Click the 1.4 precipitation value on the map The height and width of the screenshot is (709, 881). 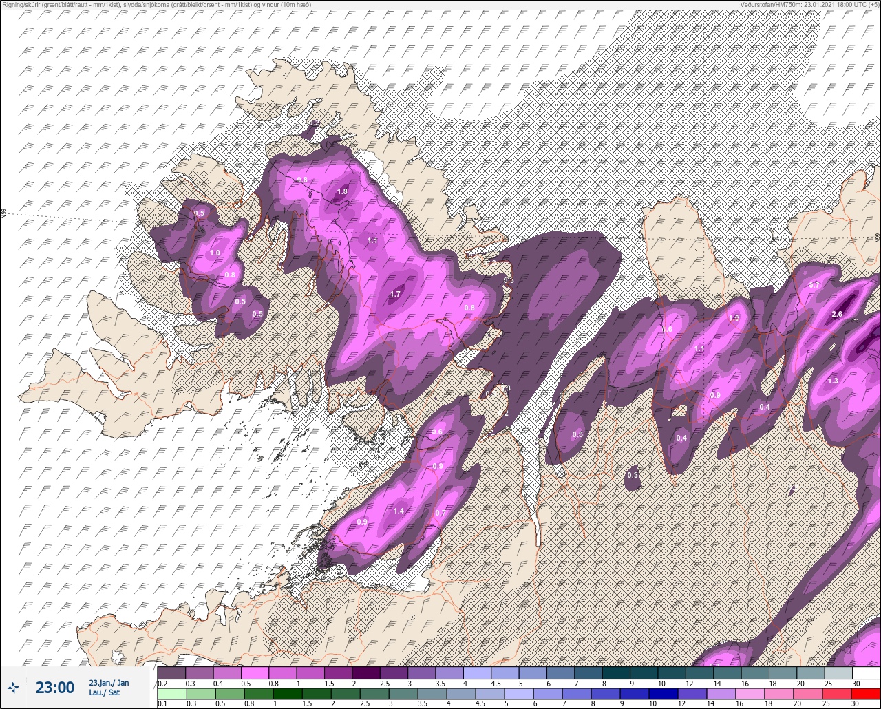coord(399,511)
